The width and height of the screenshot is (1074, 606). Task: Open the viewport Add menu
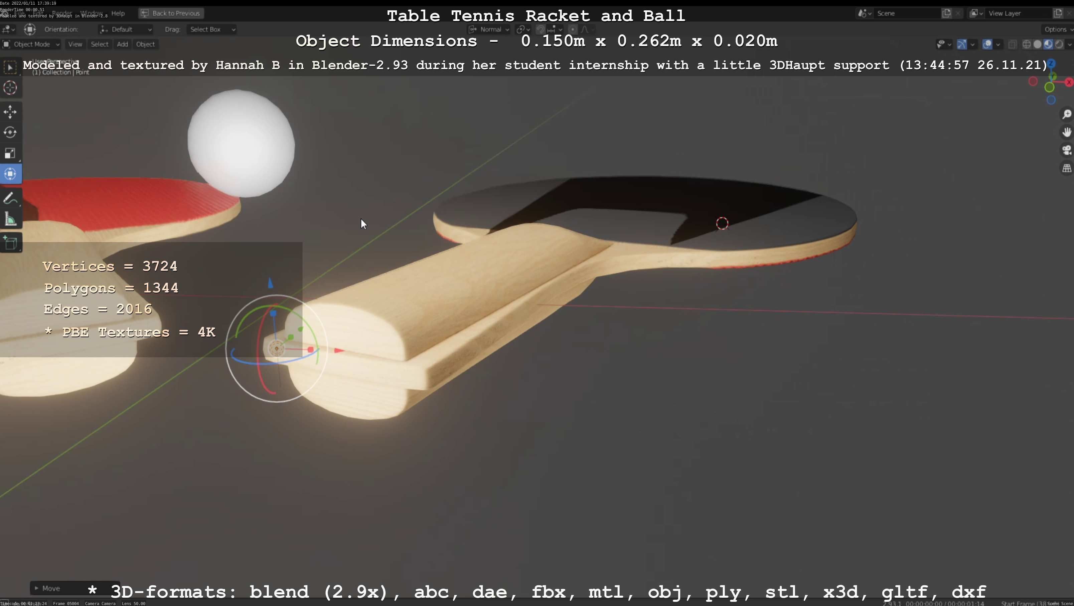122,44
